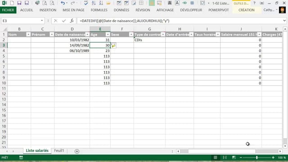The height and width of the screenshot is (162, 288).
Task: Click inside the formula bar text
Action: 125,21
